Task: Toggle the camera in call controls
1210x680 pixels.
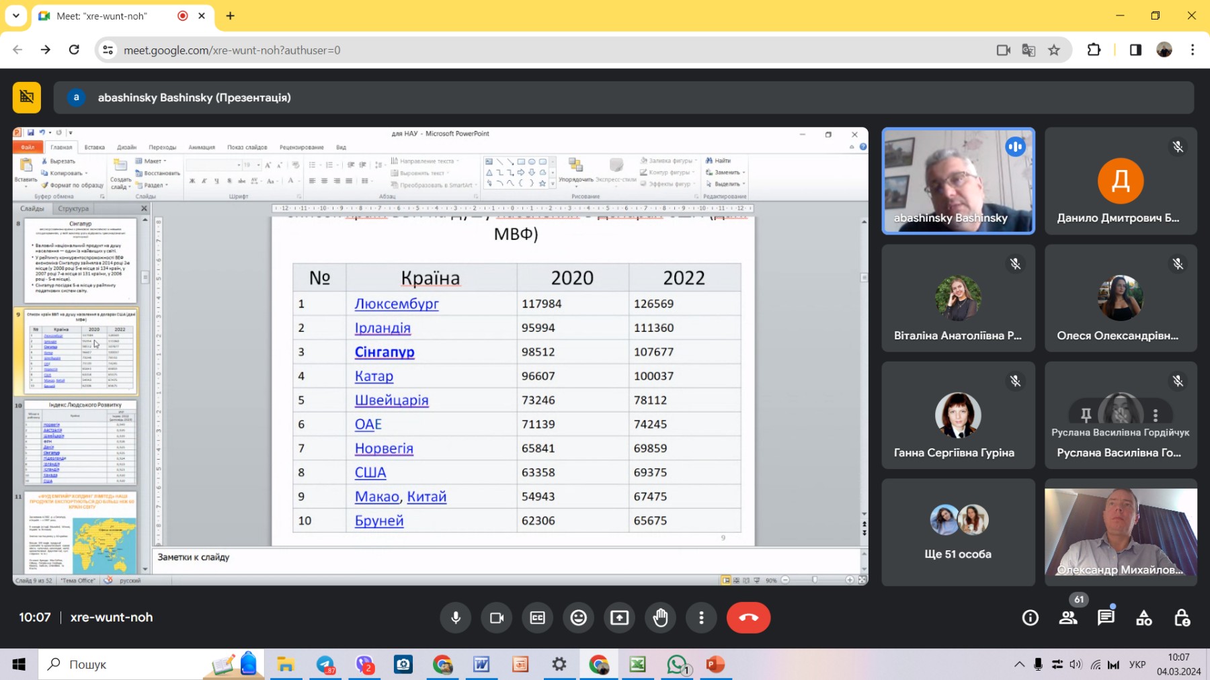Action: (x=497, y=618)
